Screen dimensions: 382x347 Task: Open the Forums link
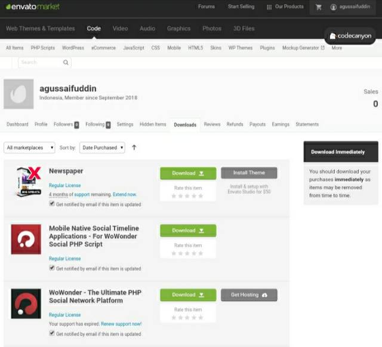point(207,7)
